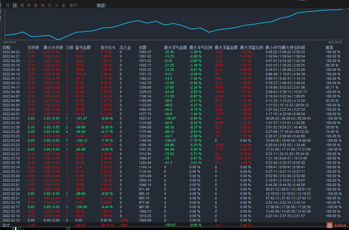Click the profit value 76.39

click(x=80, y=189)
